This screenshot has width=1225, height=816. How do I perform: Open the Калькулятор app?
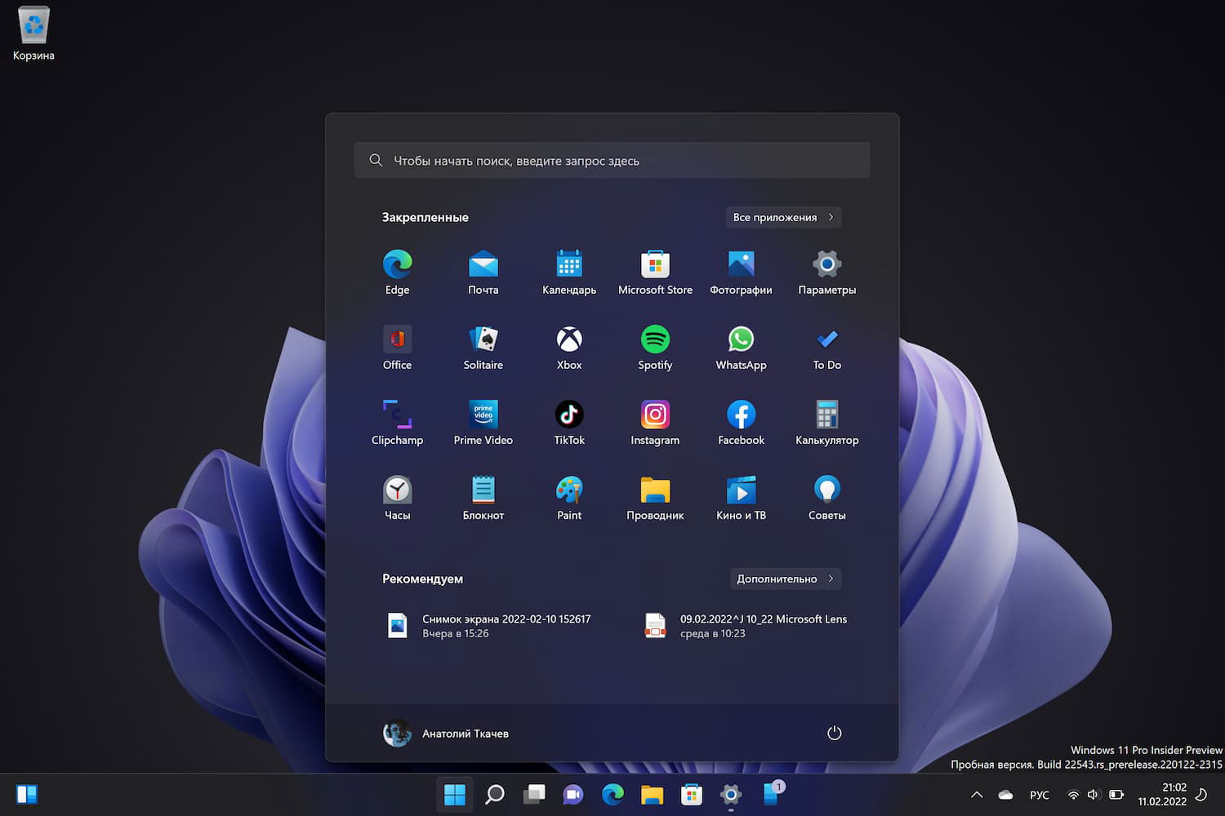827,423
